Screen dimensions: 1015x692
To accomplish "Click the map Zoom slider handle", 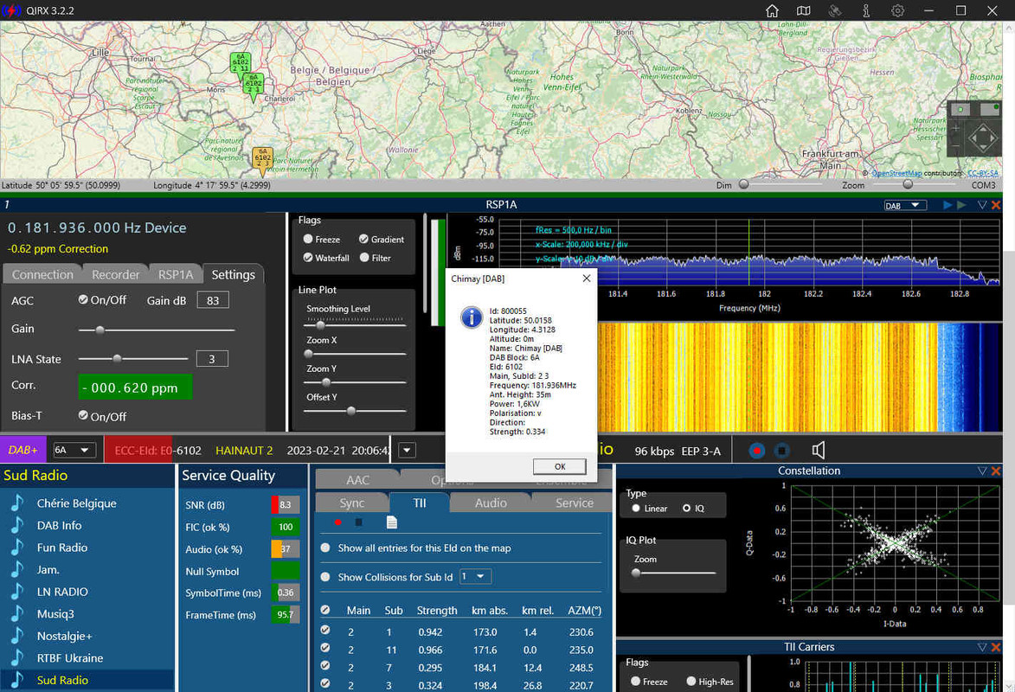I will point(907,184).
